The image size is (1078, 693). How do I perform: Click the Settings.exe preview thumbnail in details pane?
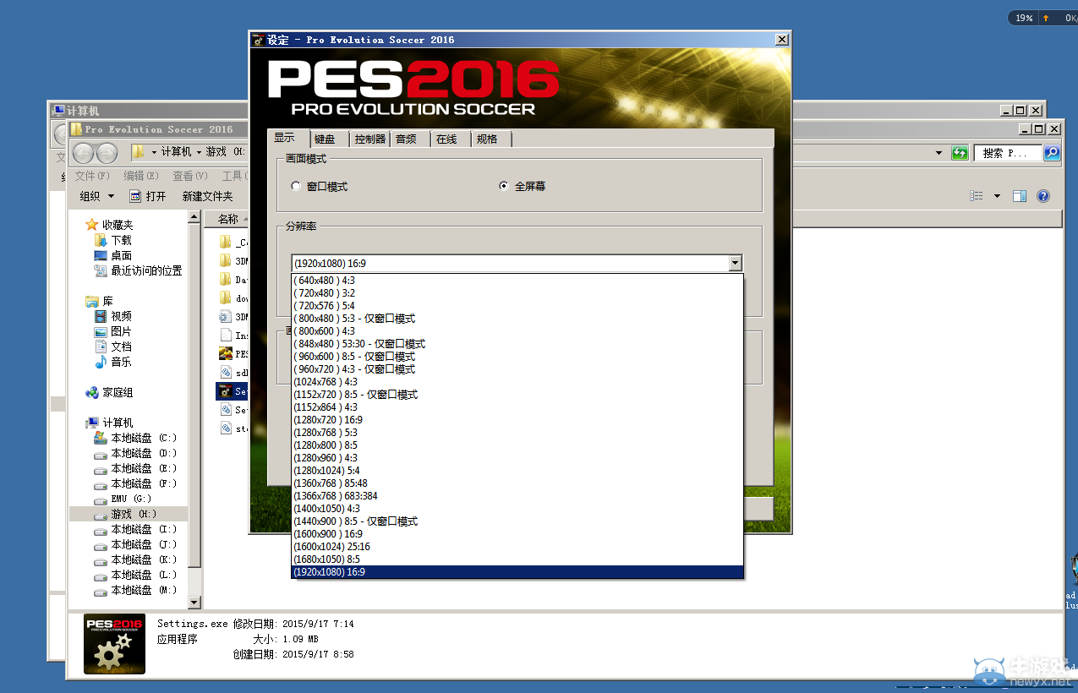point(114,644)
